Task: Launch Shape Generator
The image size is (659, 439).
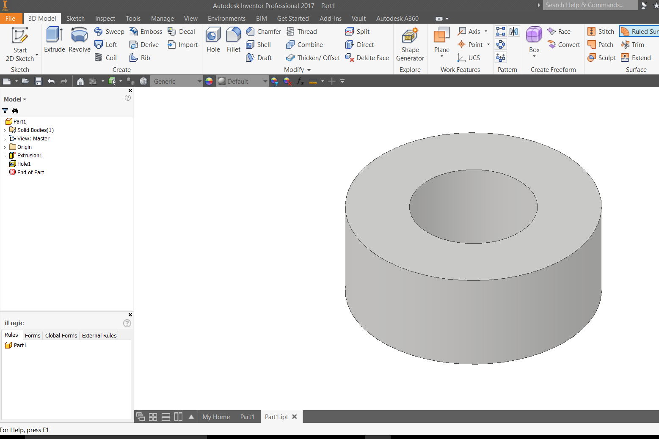Action: pos(410,44)
